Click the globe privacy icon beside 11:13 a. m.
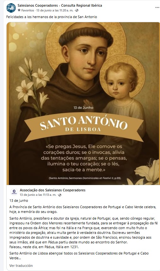This screenshot has width=160, height=271. click(x=60, y=195)
